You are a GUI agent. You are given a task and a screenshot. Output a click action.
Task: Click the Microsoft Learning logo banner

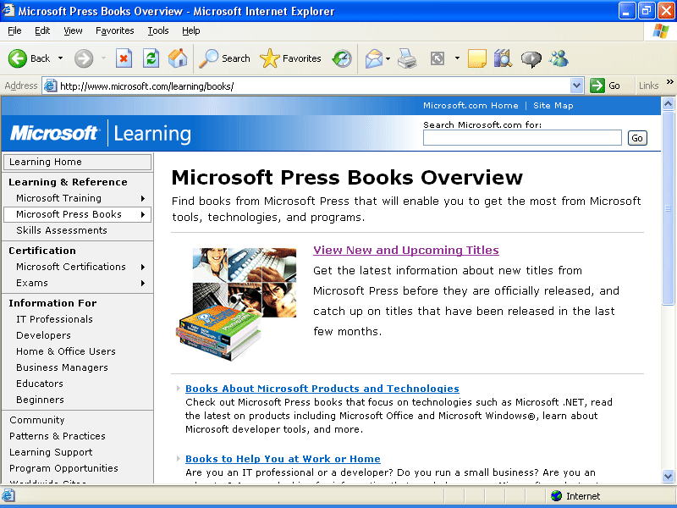(101, 134)
